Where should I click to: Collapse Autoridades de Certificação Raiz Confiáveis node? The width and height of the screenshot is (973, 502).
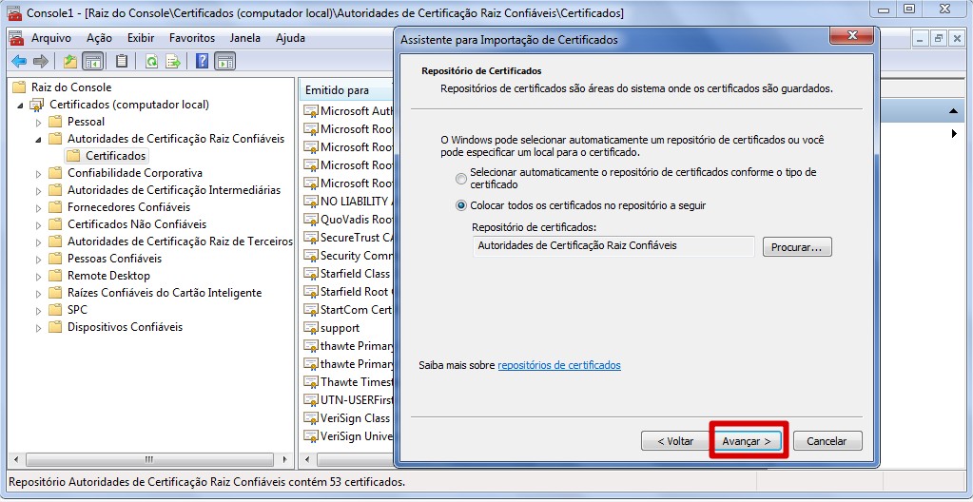tap(39, 139)
